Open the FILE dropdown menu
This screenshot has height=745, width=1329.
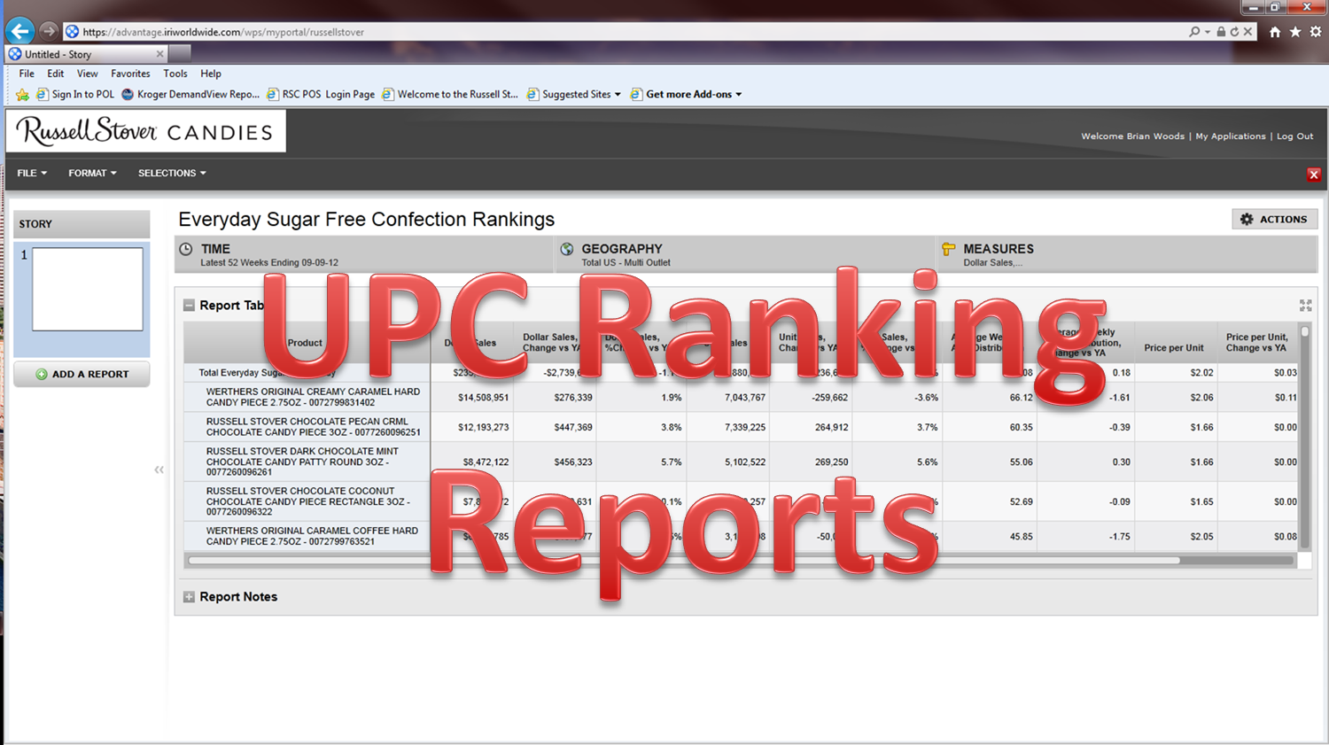click(32, 174)
